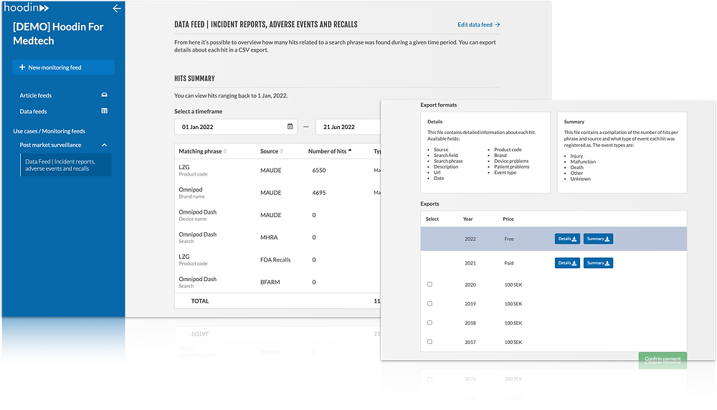Click New monitoring feed button
The height and width of the screenshot is (410, 717).
coord(63,67)
